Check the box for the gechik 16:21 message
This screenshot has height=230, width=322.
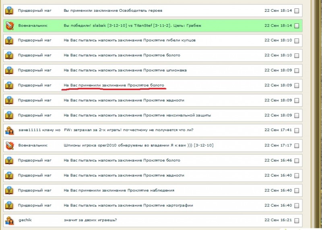[297, 221]
